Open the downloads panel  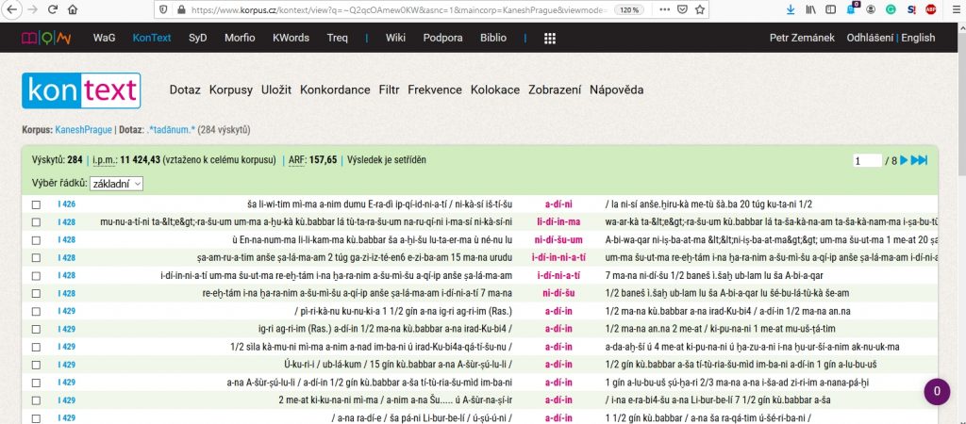click(x=791, y=9)
